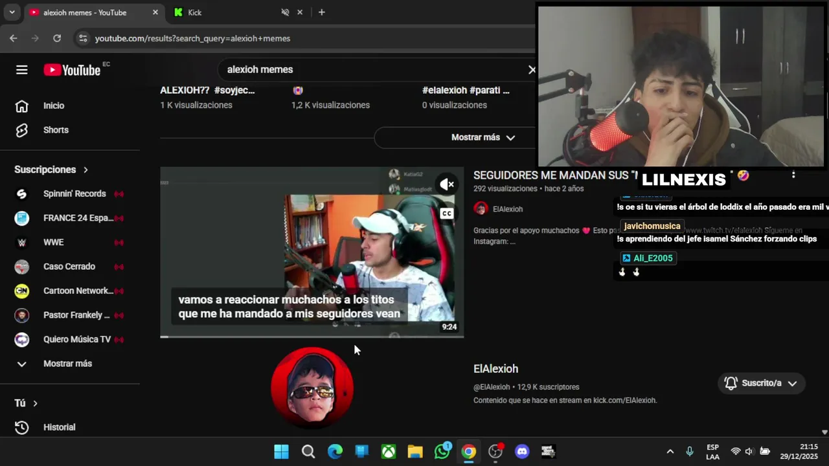Open File Explorer from the taskbar

(415, 452)
